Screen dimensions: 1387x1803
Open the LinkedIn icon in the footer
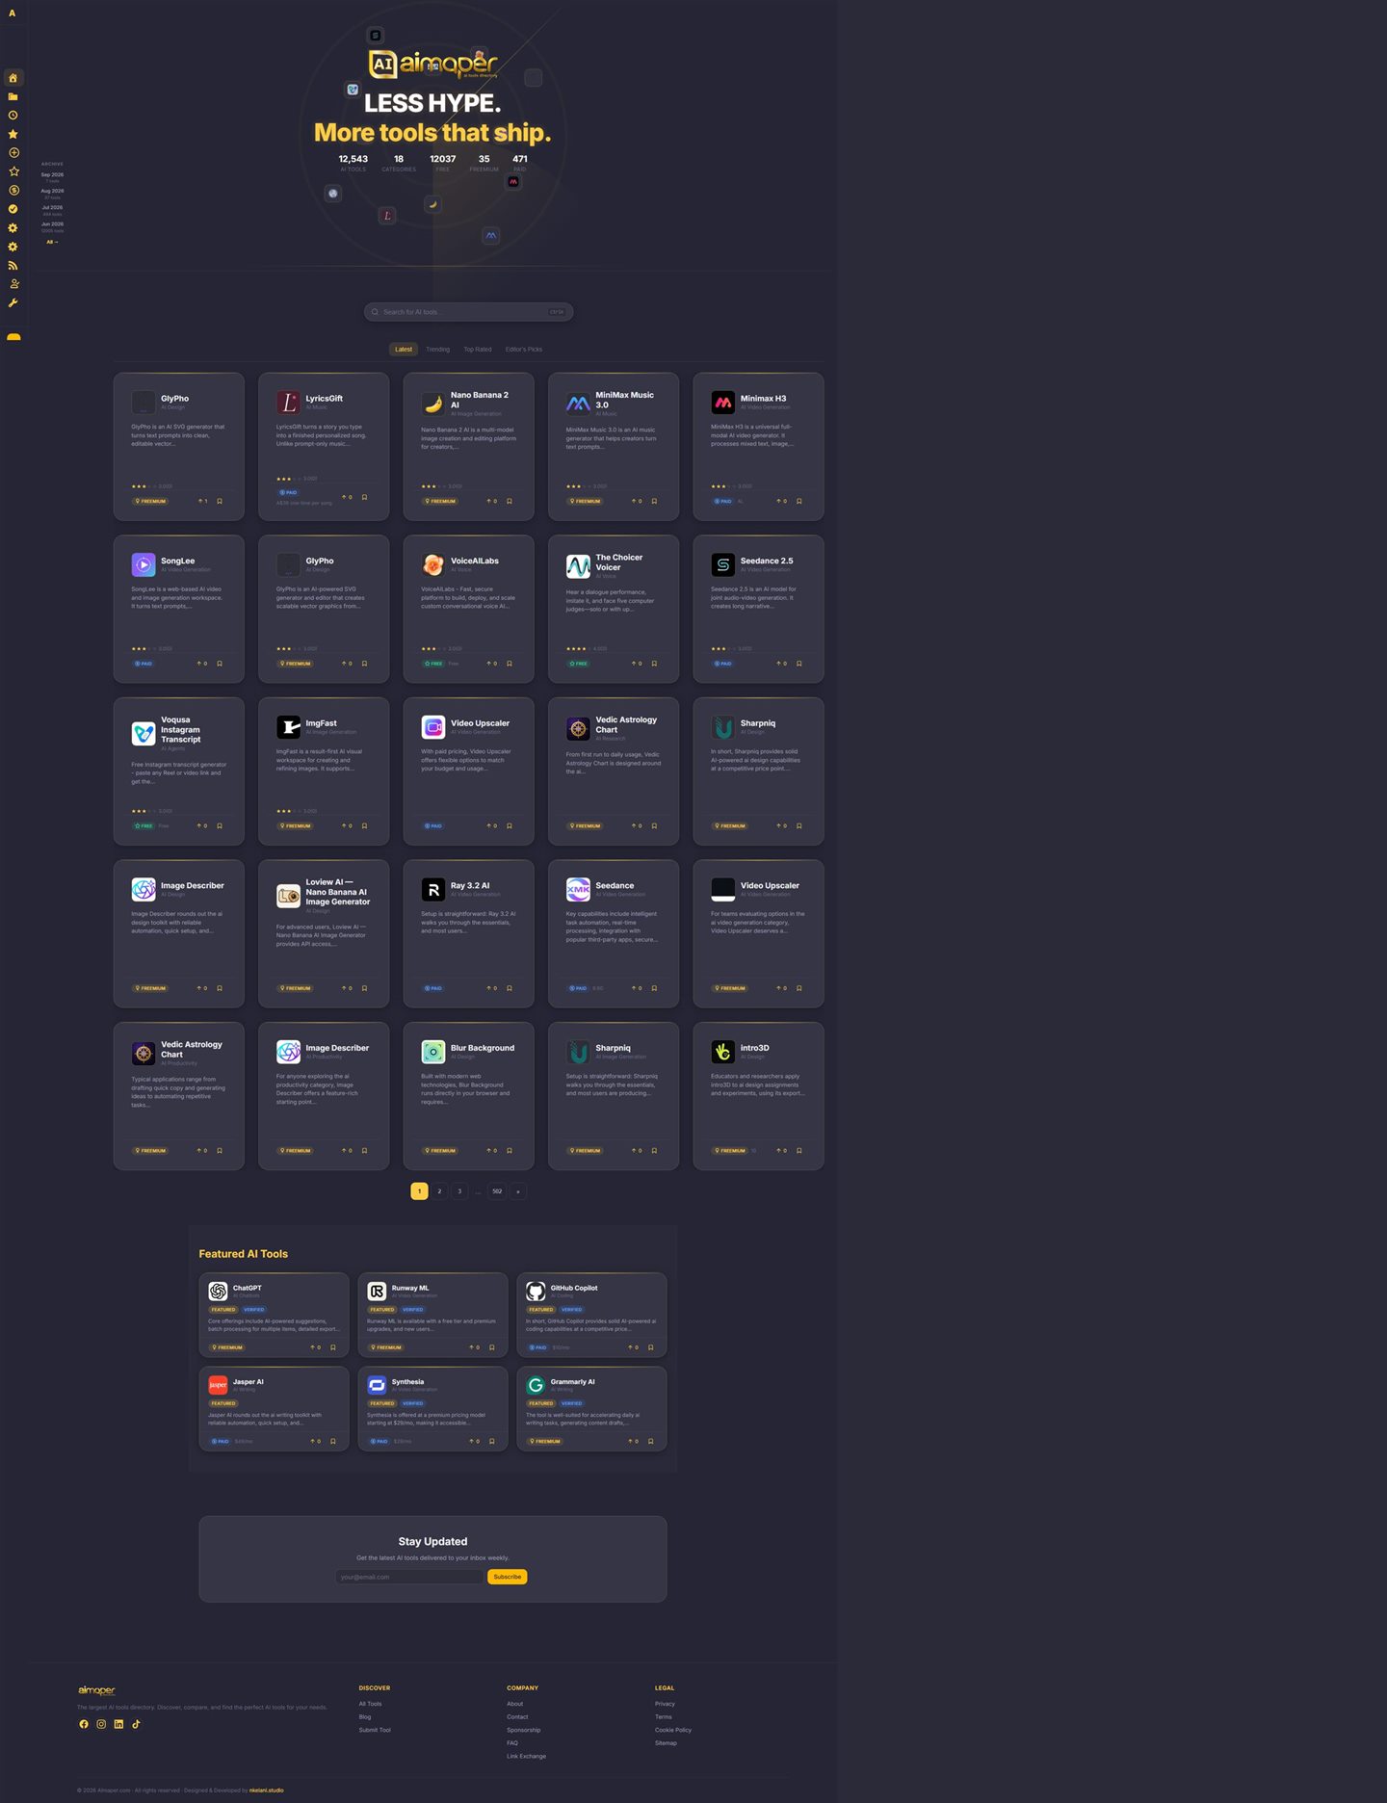(x=118, y=1724)
